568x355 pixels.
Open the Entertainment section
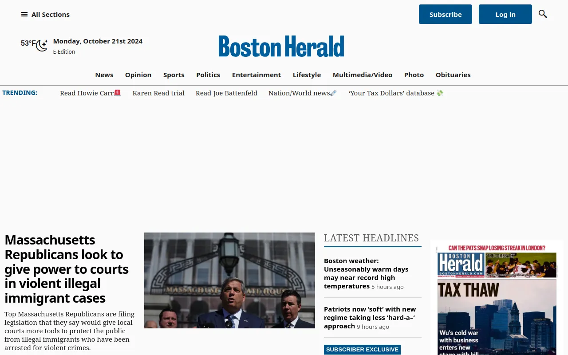tap(256, 75)
